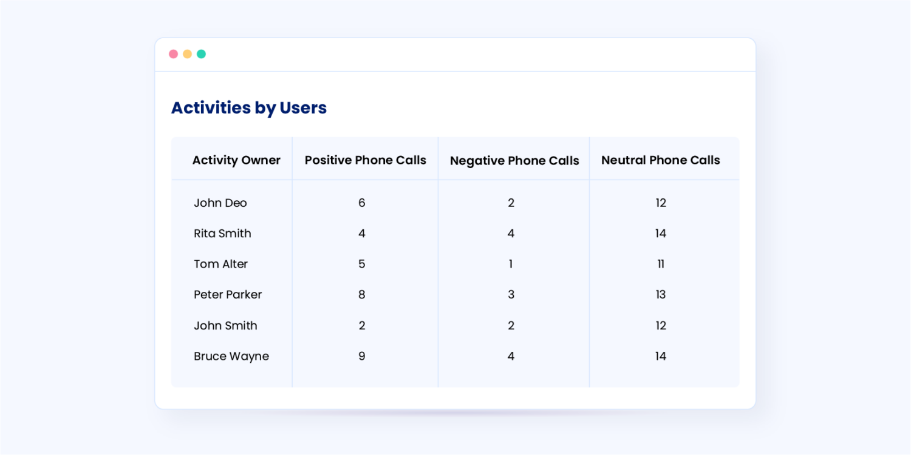Click on Tom Alter's name
Image resolution: width=911 pixels, height=455 pixels.
point(220,264)
